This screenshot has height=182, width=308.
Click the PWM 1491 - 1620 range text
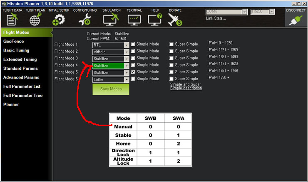[223, 64]
